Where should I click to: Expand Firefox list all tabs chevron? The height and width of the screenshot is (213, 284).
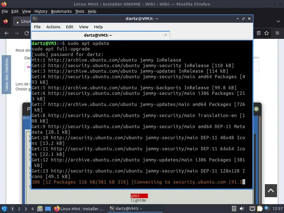pos(278,21)
